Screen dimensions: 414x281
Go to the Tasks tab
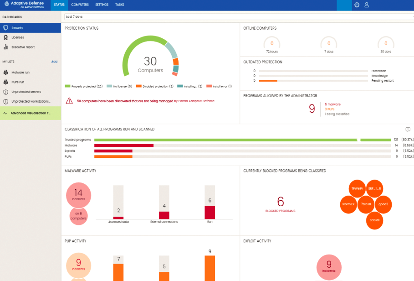[120, 5]
